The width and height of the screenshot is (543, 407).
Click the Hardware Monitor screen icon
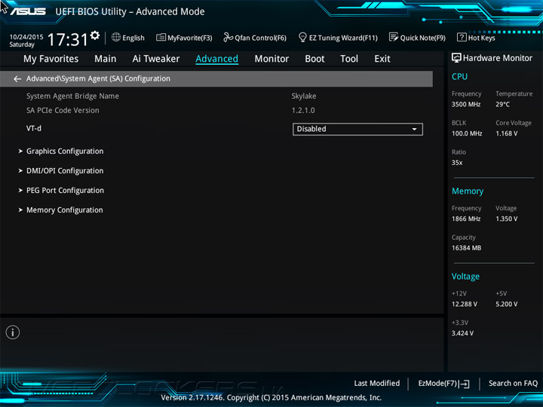(x=456, y=58)
